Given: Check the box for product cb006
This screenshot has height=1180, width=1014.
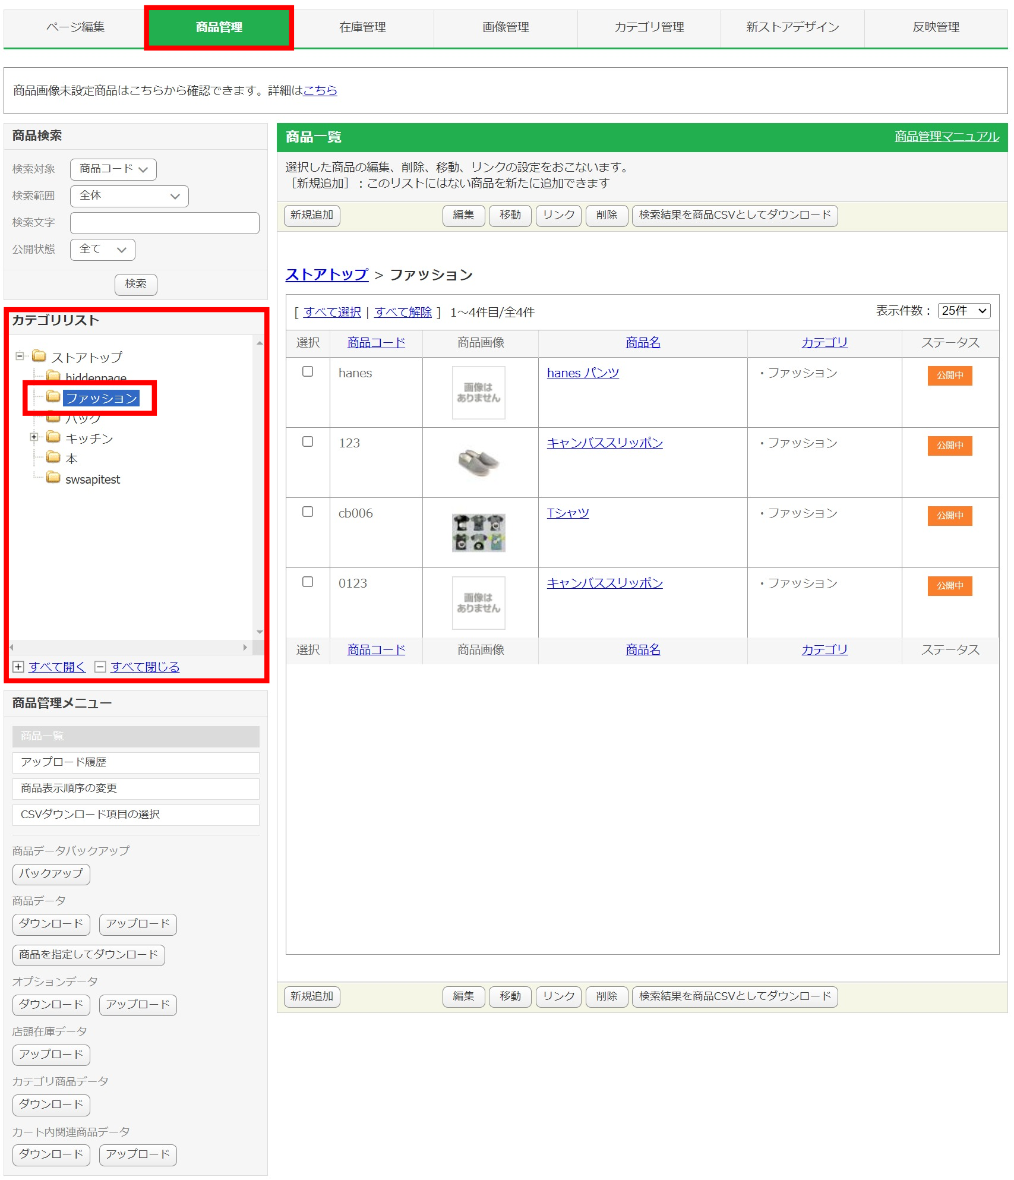Looking at the screenshot, I should 308,512.
